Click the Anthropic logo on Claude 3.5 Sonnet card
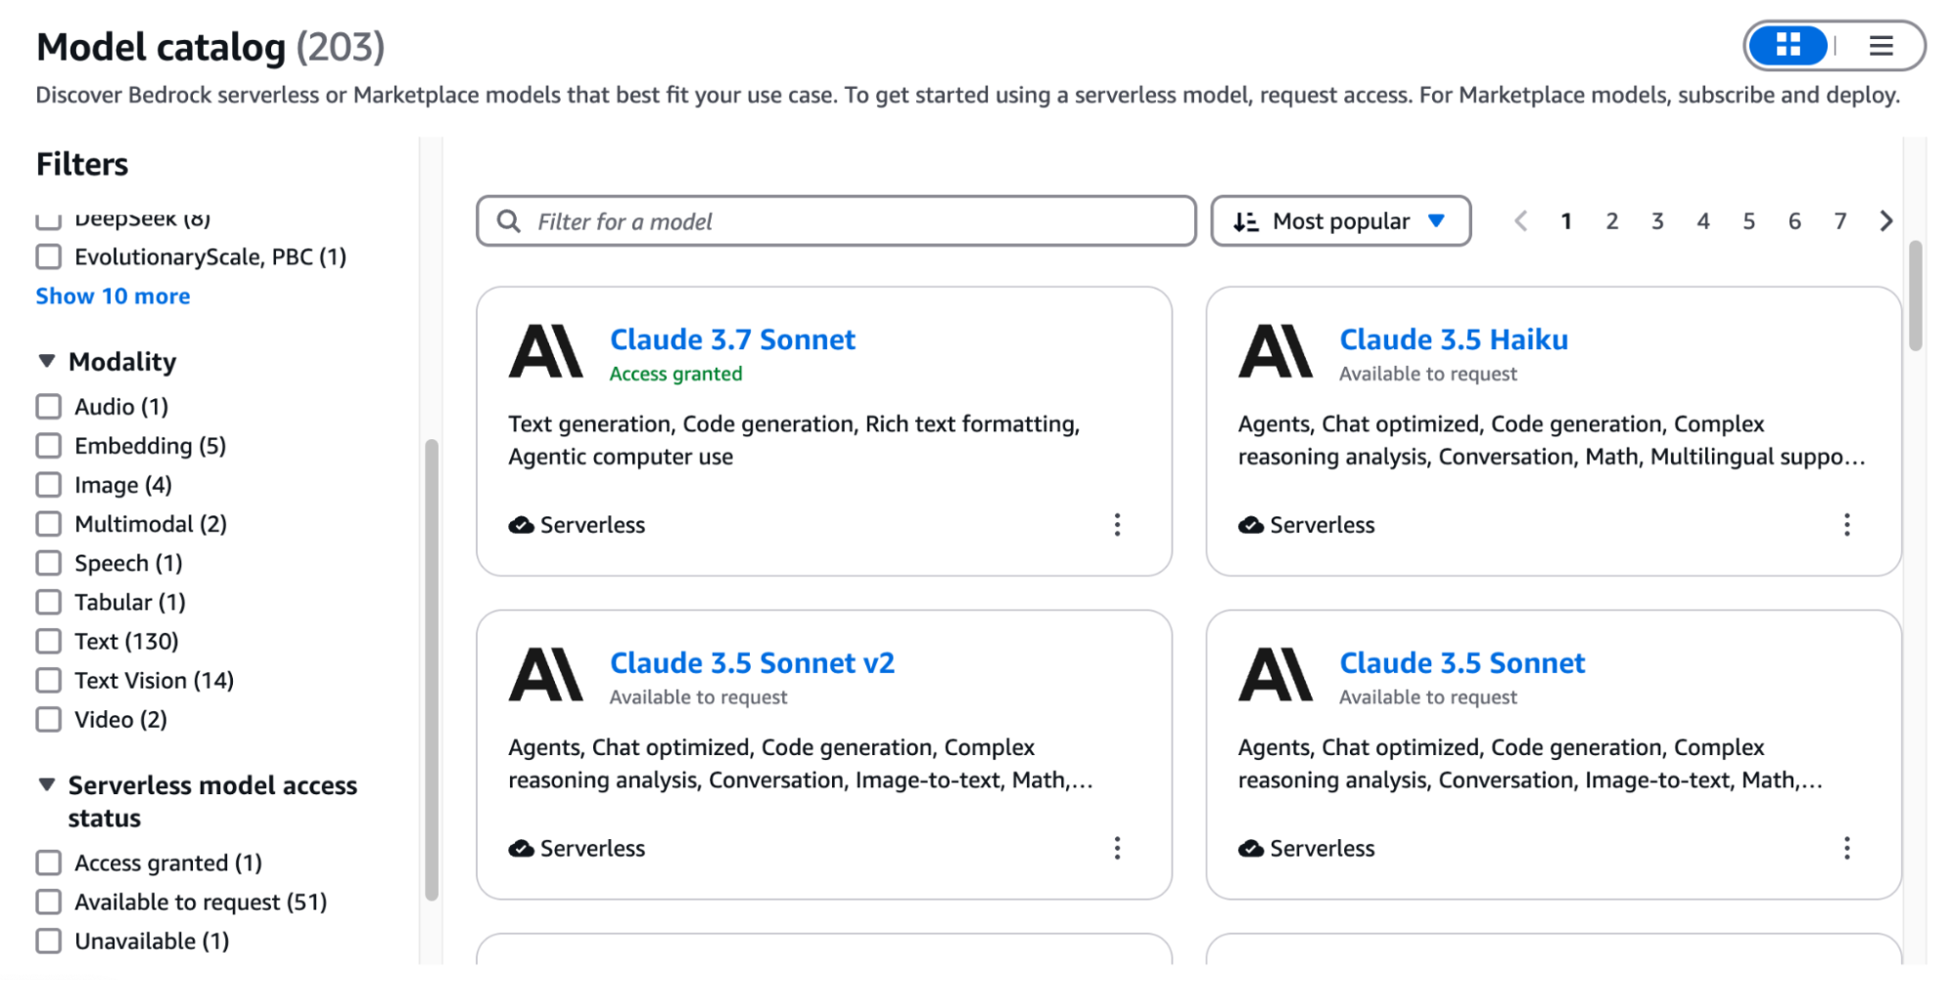Viewport: 1950px width, 981px height. pyautogui.click(x=1275, y=675)
